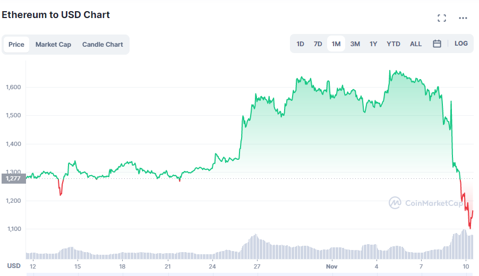
Task: Click the 1,277 price marker label
Action: tap(13, 179)
